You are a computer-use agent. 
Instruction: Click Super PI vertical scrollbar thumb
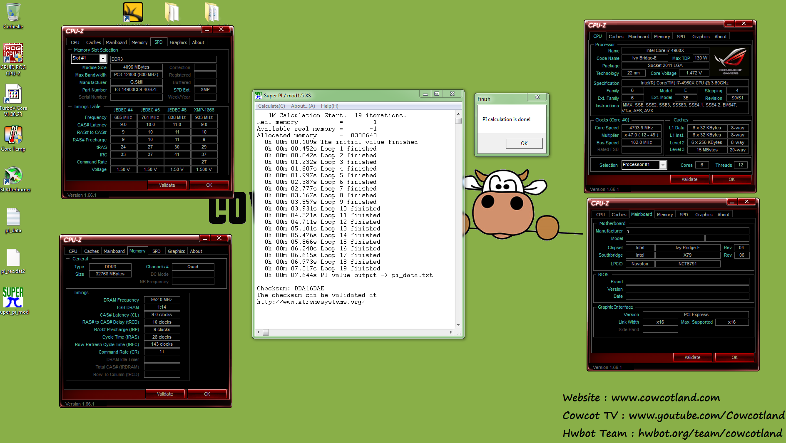(458, 121)
